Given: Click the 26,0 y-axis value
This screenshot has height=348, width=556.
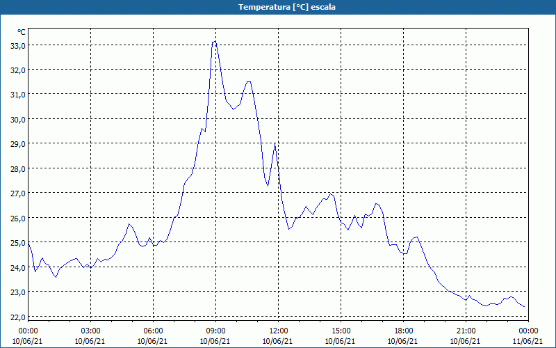Looking at the screenshot, I should 19,219.
